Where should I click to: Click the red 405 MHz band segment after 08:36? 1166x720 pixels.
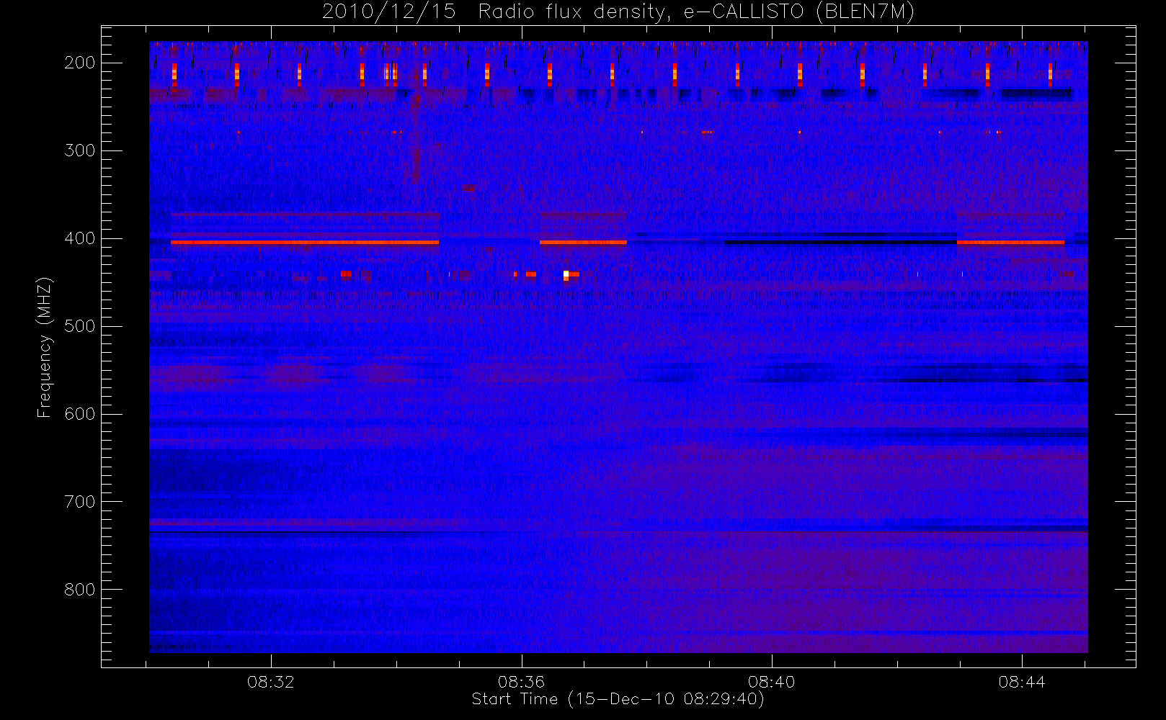[x=583, y=243]
